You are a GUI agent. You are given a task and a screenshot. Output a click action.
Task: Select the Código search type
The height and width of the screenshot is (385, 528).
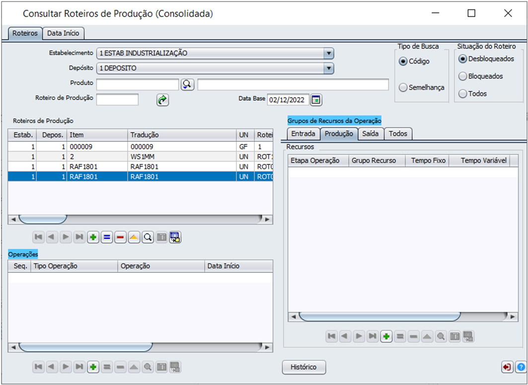click(403, 61)
